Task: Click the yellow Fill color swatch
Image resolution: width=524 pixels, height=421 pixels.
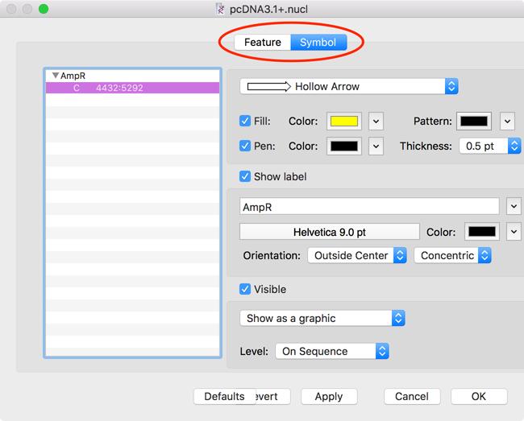Action: [x=344, y=121]
